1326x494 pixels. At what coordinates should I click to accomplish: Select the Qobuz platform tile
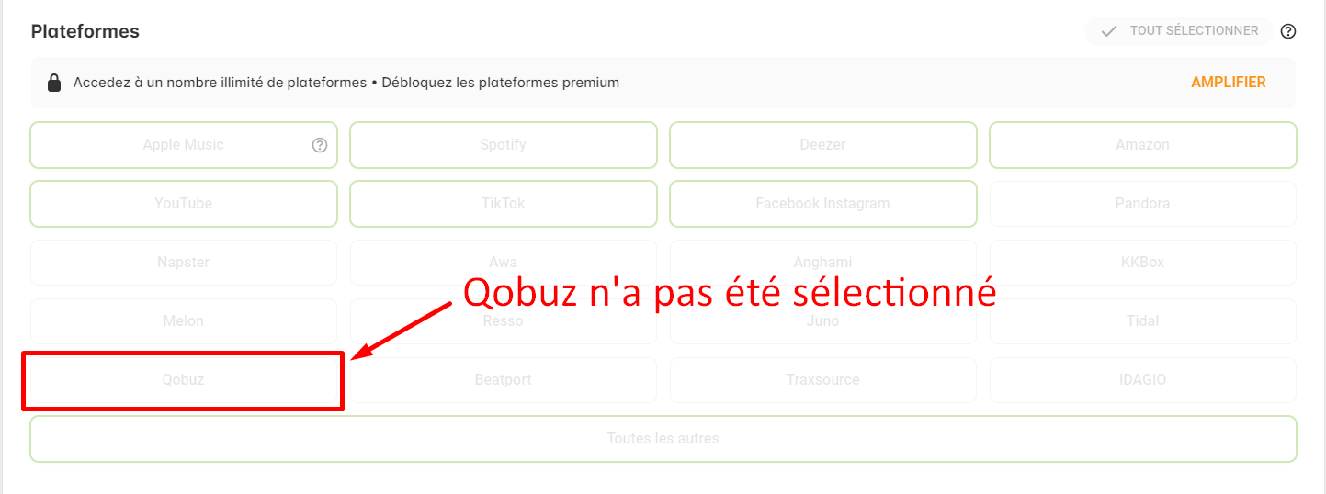[x=184, y=380]
